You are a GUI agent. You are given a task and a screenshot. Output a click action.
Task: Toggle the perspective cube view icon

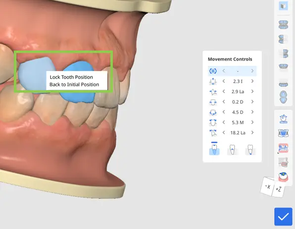point(283,6)
